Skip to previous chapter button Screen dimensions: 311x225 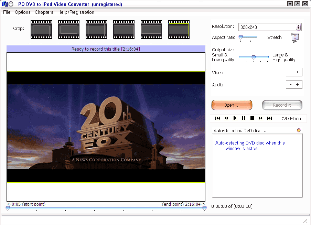tap(217, 118)
